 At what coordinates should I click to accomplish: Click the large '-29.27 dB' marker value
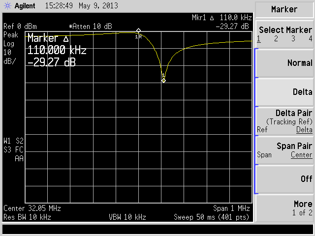coord(51,62)
